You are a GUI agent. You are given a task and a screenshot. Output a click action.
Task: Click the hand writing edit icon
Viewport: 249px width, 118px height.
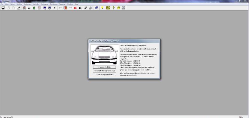pos(91,8)
